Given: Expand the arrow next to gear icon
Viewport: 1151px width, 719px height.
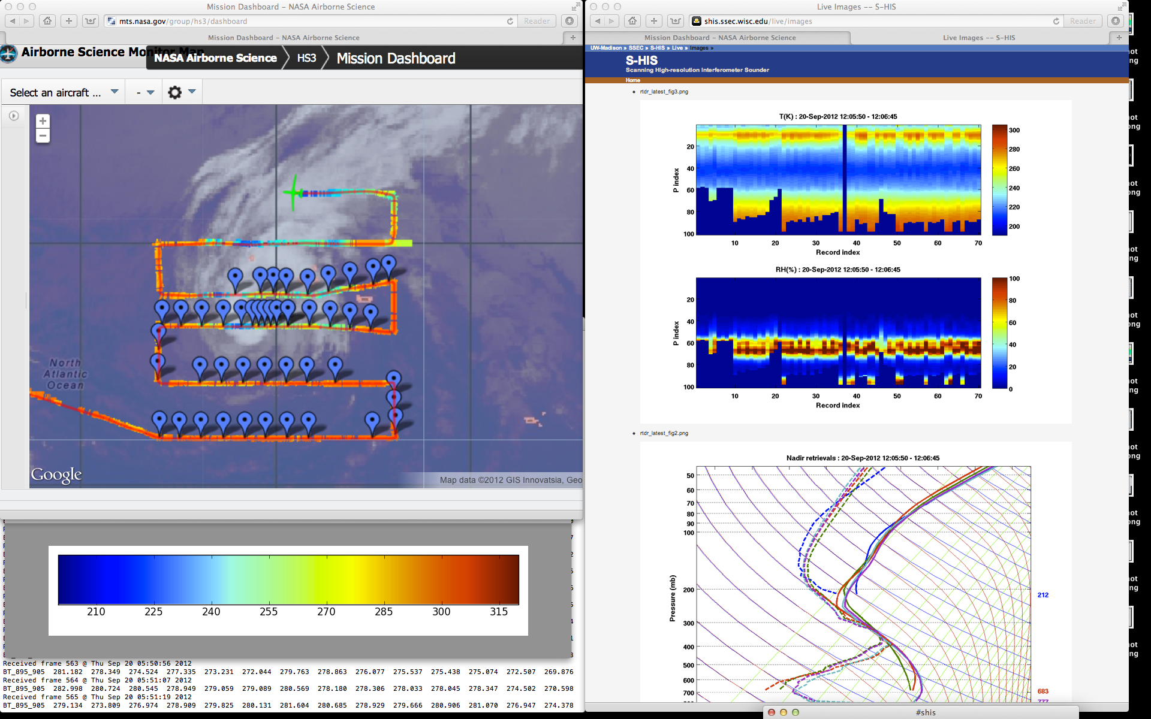Looking at the screenshot, I should click(192, 92).
